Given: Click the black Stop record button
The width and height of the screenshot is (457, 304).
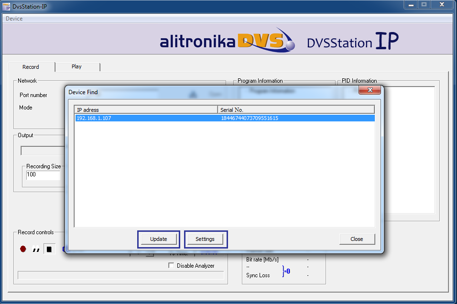Looking at the screenshot, I should (49, 249).
